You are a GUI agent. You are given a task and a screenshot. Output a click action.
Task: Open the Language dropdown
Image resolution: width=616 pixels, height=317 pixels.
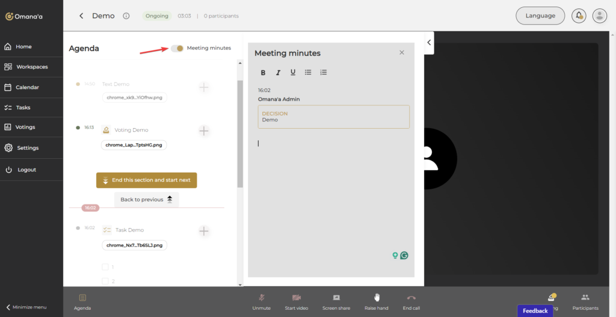(x=540, y=16)
